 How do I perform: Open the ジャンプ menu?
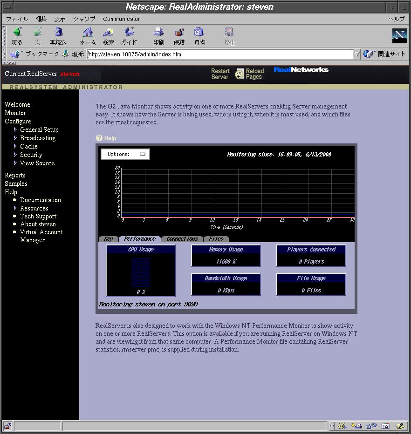tap(84, 19)
